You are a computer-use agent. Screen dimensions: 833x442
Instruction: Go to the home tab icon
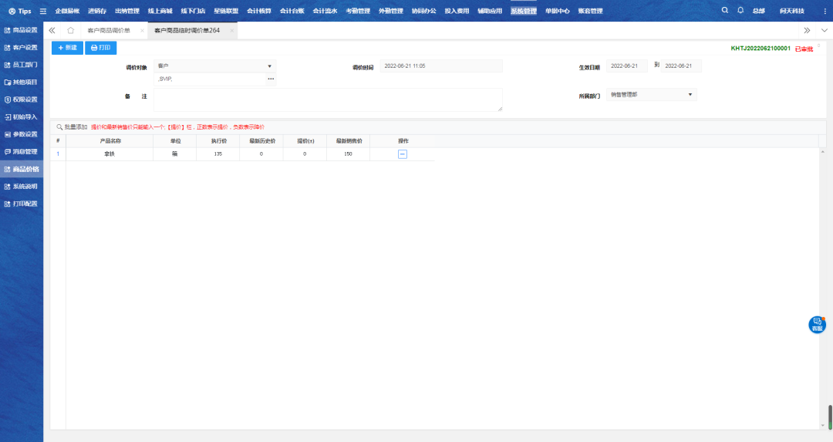(70, 30)
